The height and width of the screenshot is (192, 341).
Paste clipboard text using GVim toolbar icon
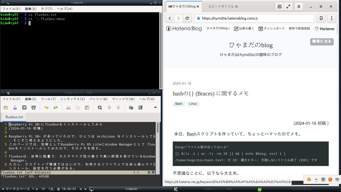click(87, 108)
